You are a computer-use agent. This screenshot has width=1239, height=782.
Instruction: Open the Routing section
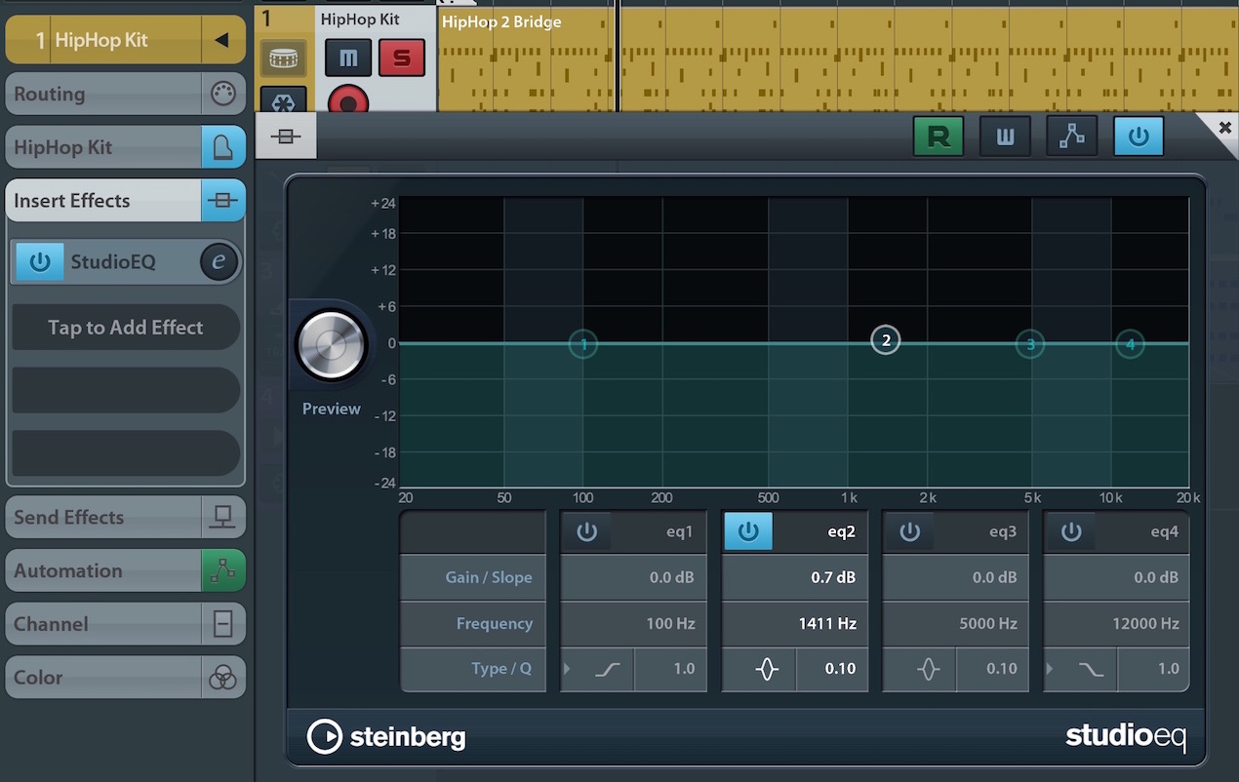coord(104,95)
